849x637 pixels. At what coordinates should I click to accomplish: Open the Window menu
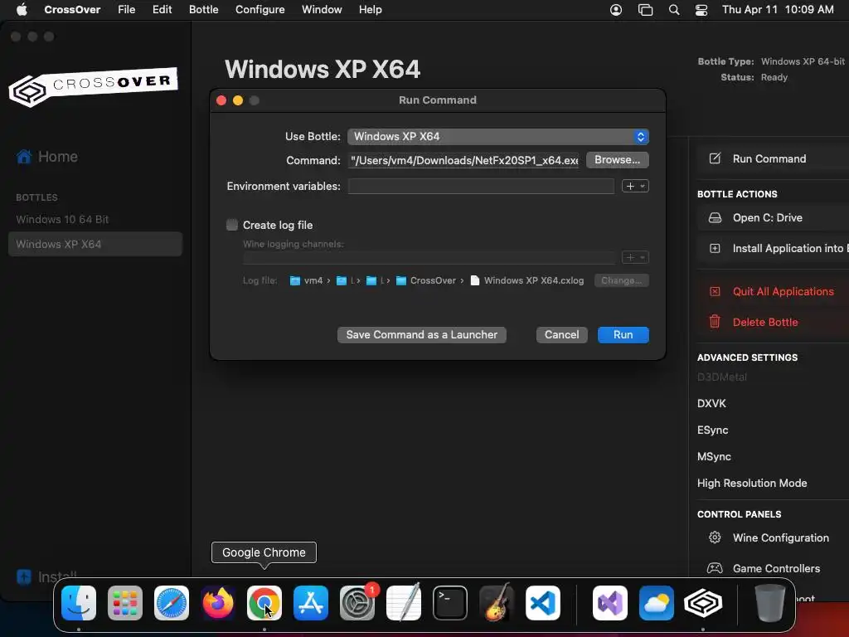pos(322,10)
